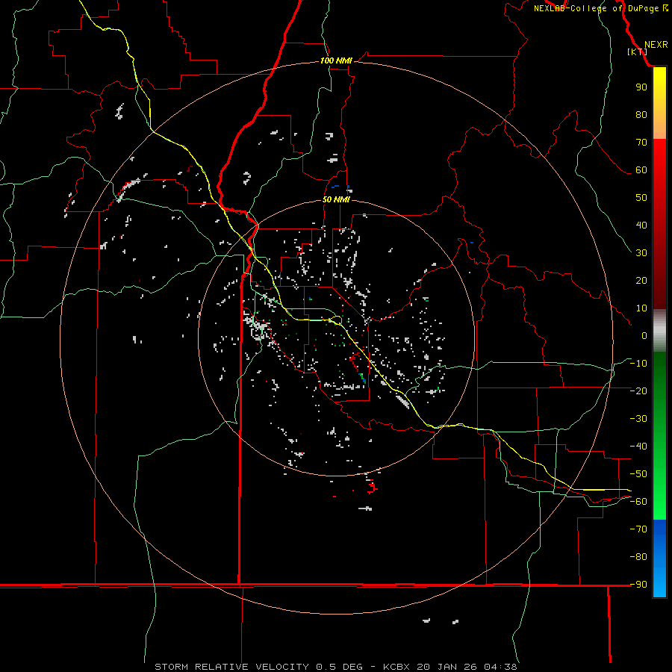This screenshot has height=672, width=672.
Task: Click the -90 value on the velocity scale
Action: (638, 585)
